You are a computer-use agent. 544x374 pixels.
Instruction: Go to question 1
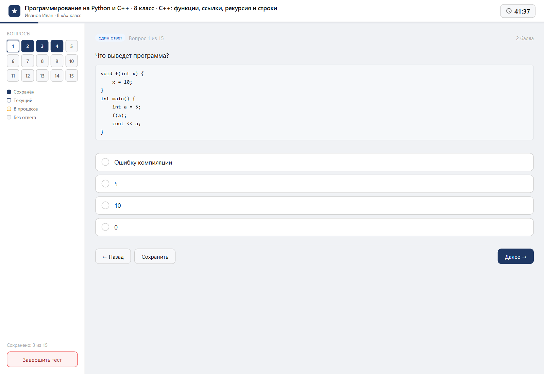[13, 46]
